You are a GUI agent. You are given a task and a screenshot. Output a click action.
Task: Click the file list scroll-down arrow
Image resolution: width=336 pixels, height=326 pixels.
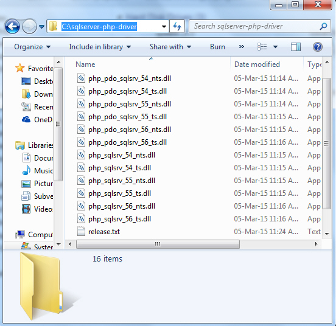[x=327, y=234]
